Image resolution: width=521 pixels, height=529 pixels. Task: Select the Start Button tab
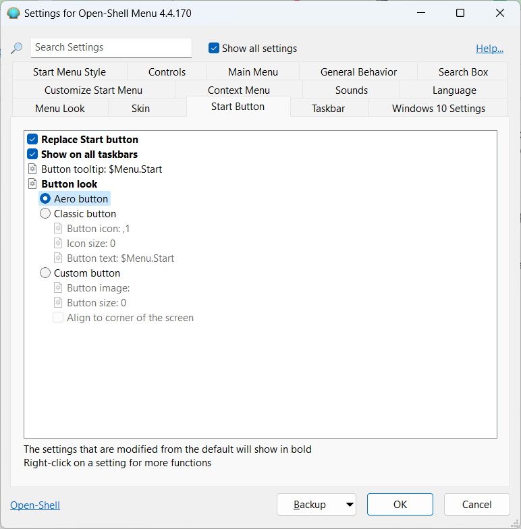click(238, 107)
